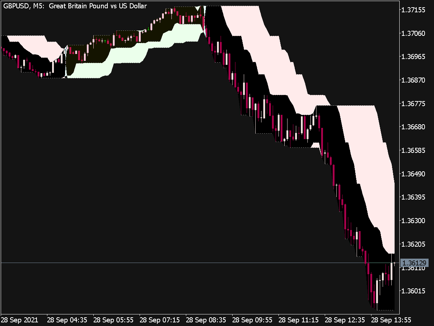
Task: Select the 28 Sep 07:15 time marker
Action: pyautogui.click(x=159, y=321)
